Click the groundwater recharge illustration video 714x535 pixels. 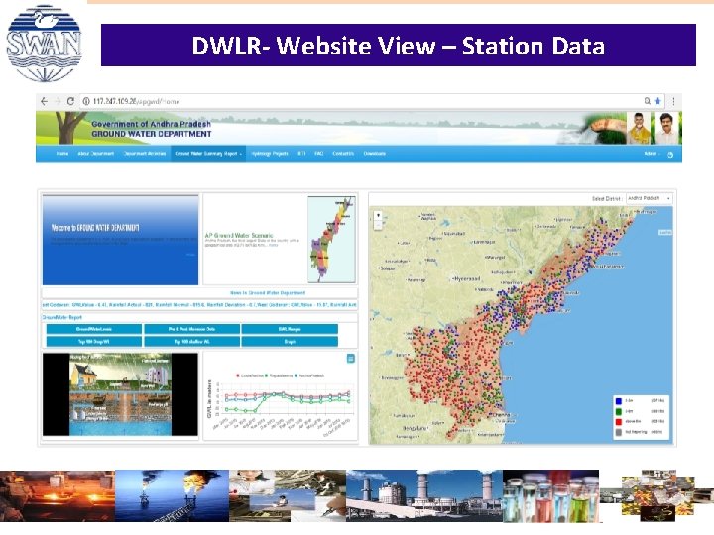(x=120, y=394)
